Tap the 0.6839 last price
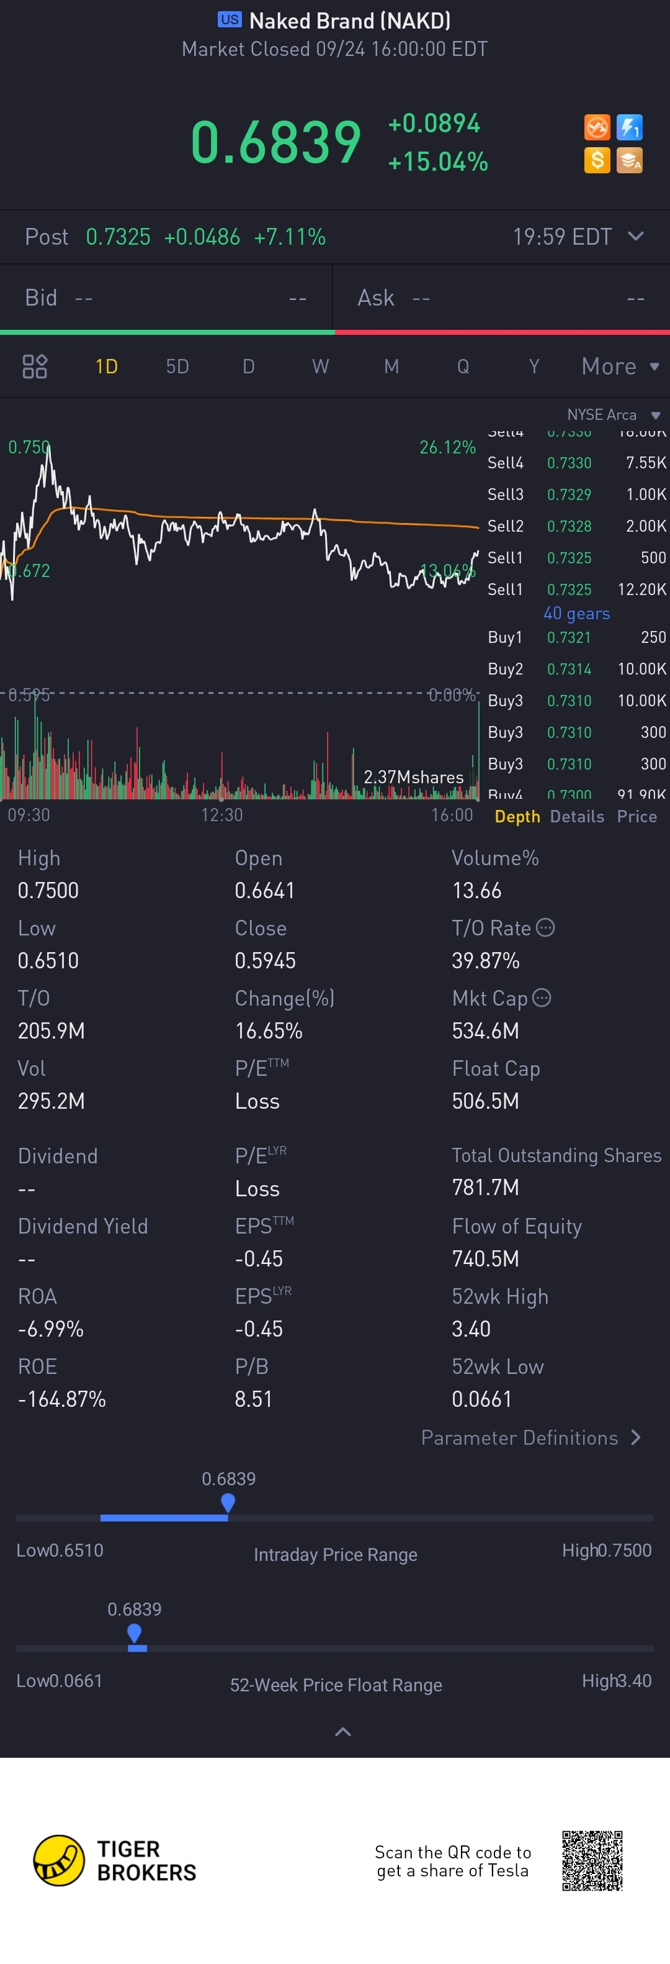Image resolution: width=670 pixels, height=1964 pixels. (275, 142)
